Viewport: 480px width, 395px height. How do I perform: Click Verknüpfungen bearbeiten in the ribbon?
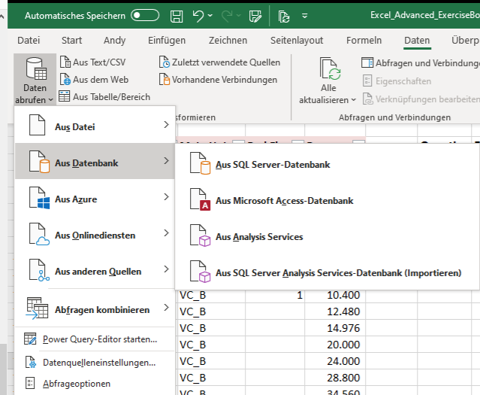[x=421, y=99]
